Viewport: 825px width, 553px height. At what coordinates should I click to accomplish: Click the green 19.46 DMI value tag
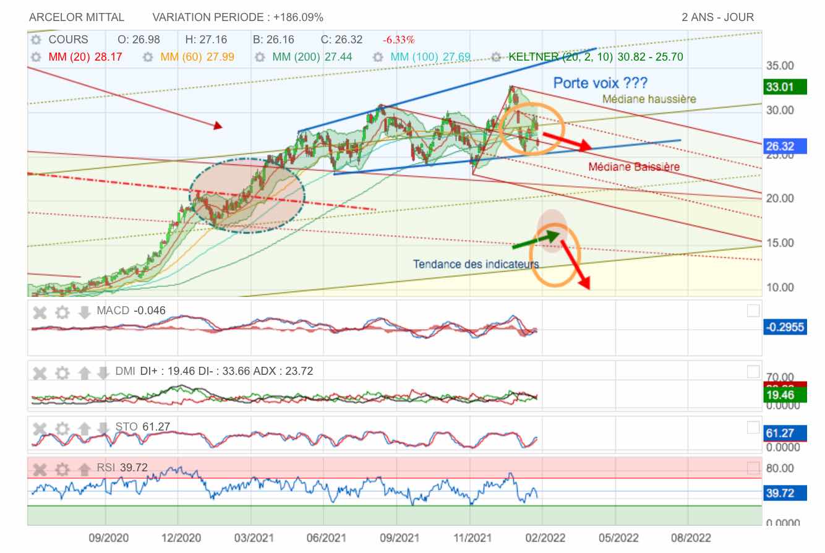pos(785,395)
